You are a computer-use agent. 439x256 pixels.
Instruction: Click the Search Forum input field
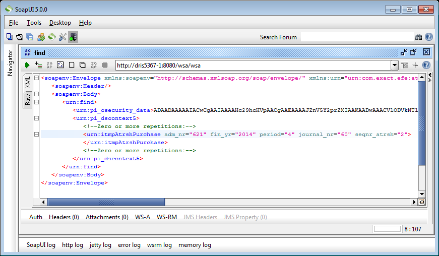[x=357, y=37]
